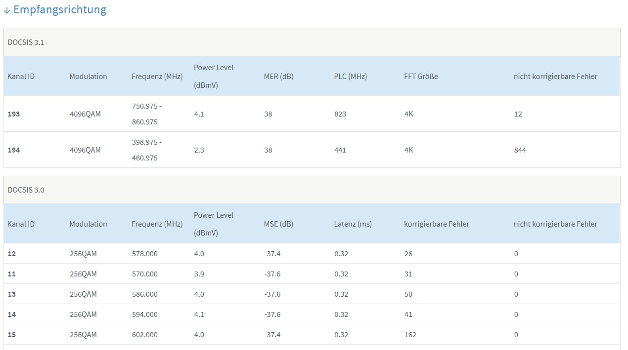Click the DOCSIS 3.0 section header

[26, 190]
